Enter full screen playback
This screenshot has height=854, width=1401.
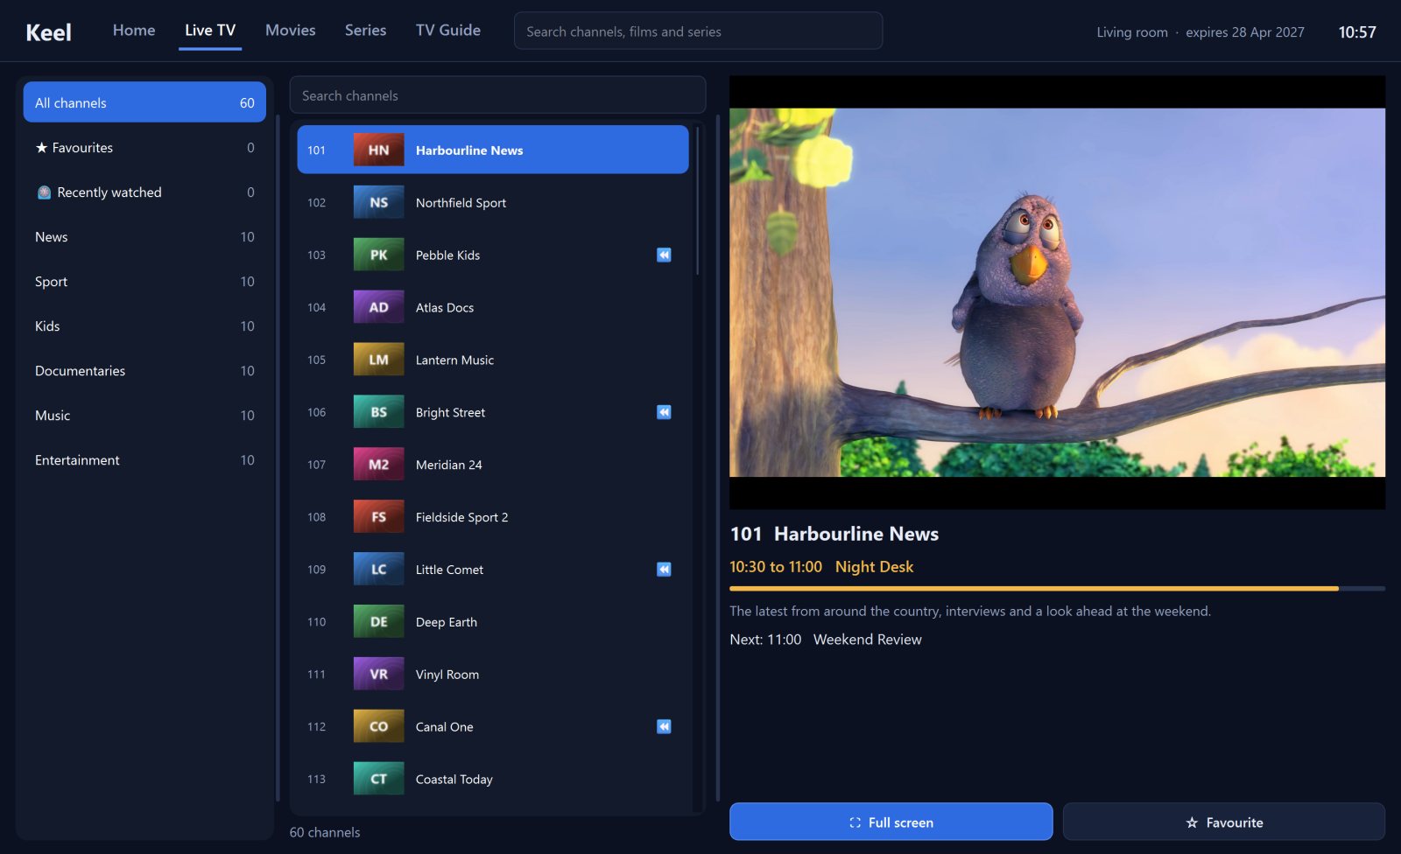pos(891,822)
